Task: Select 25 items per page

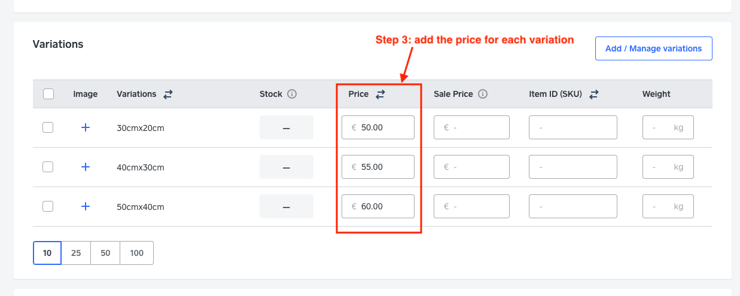Action: 76,253
